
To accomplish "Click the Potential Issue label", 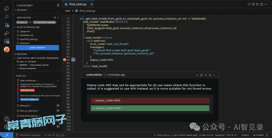I will coord(27,90).
